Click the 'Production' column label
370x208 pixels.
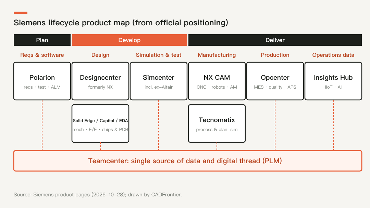click(x=275, y=55)
